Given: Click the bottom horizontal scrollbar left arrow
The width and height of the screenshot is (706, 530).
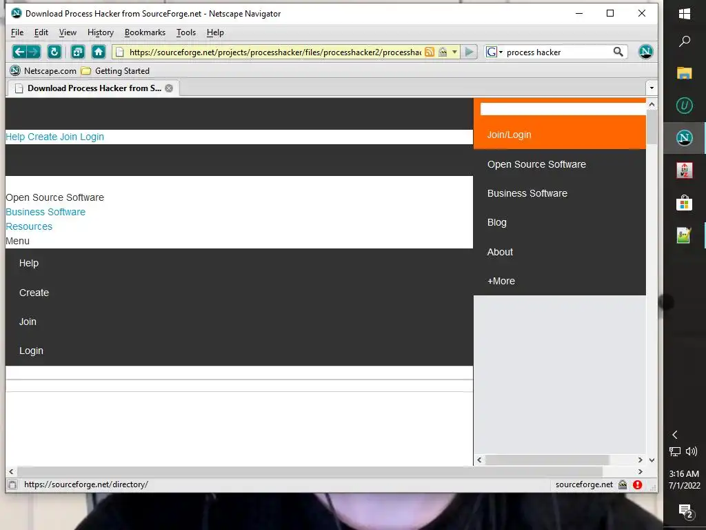Looking at the screenshot, I should (x=11, y=472).
